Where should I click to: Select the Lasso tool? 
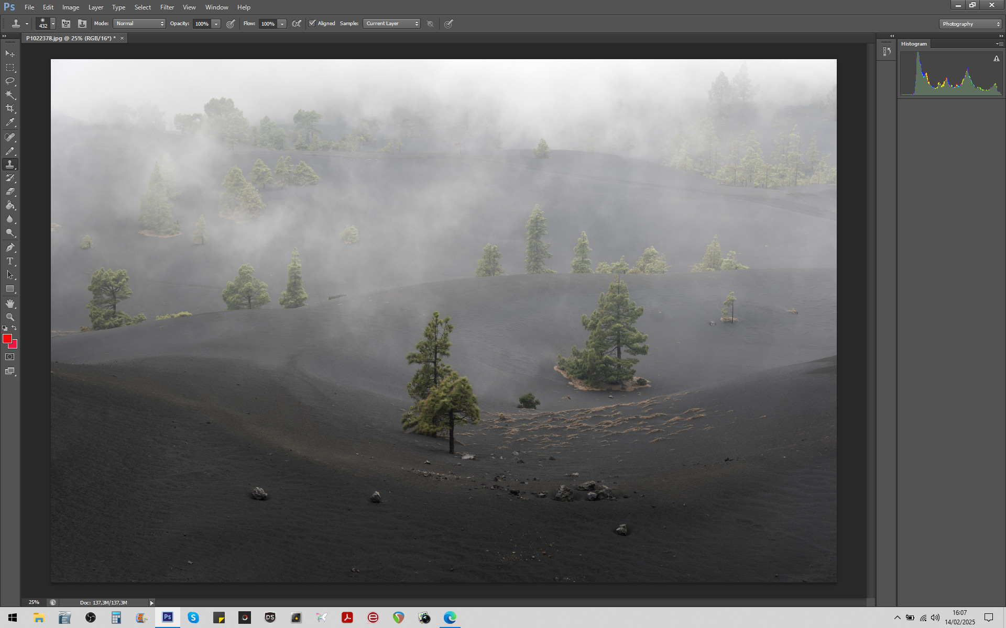(x=10, y=81)
